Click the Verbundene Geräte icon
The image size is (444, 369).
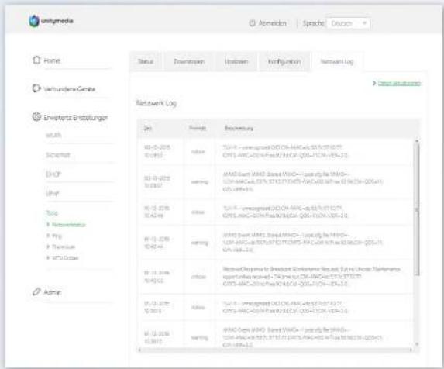click(36, 88)
